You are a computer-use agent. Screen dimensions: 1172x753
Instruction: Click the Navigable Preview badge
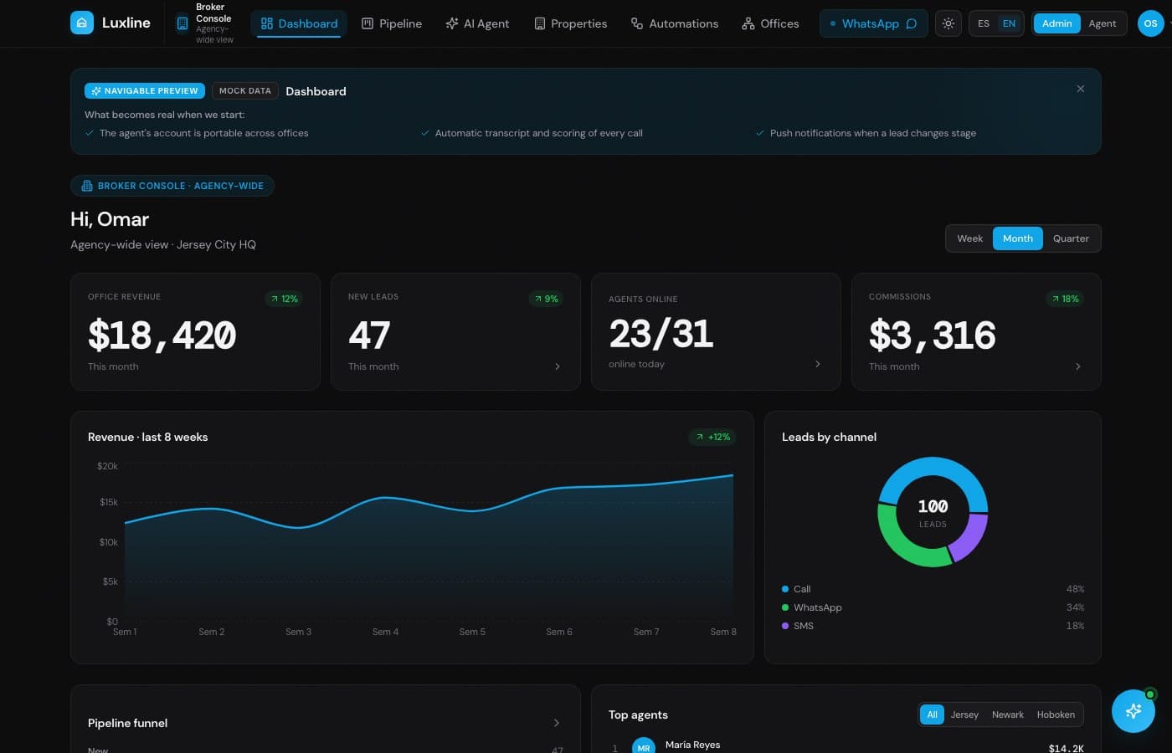[x=145, y=90]
